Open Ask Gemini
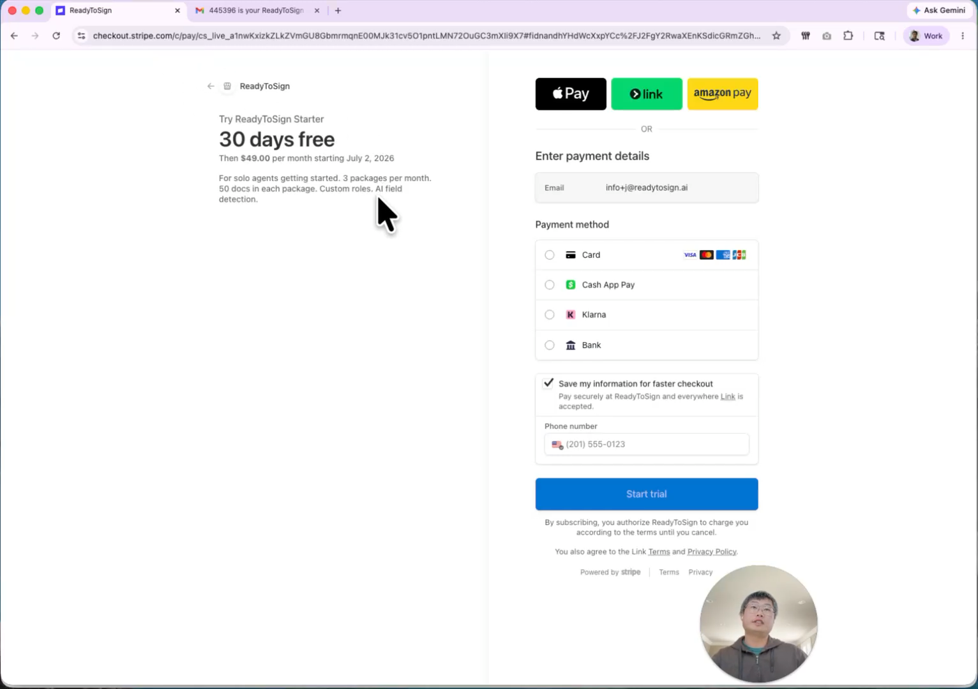The width and height of the screenshot is (978, 689). [x=938, y=10]
